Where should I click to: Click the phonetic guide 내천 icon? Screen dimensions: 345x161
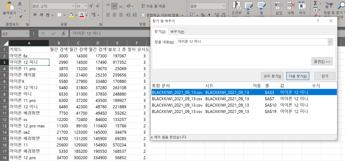pyautogui.click(x=94, y=15)
